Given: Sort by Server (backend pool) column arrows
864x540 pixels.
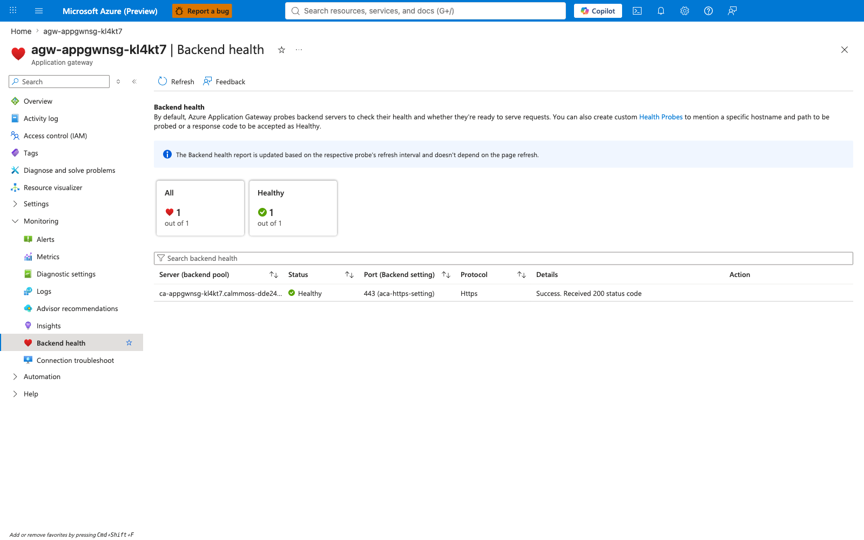Looking at the screenshot, I should (x=274, y=275).
